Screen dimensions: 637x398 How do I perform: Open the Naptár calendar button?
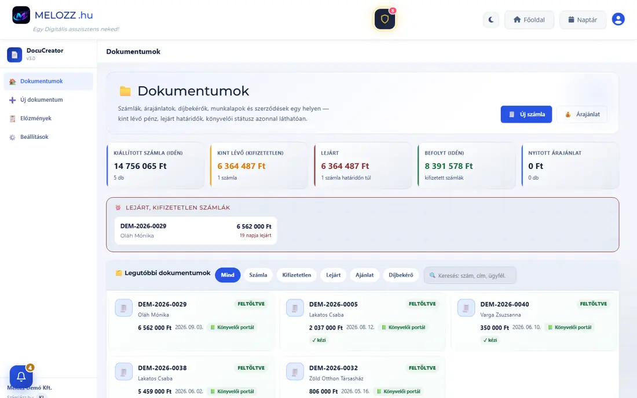click(x=583, y=20)
